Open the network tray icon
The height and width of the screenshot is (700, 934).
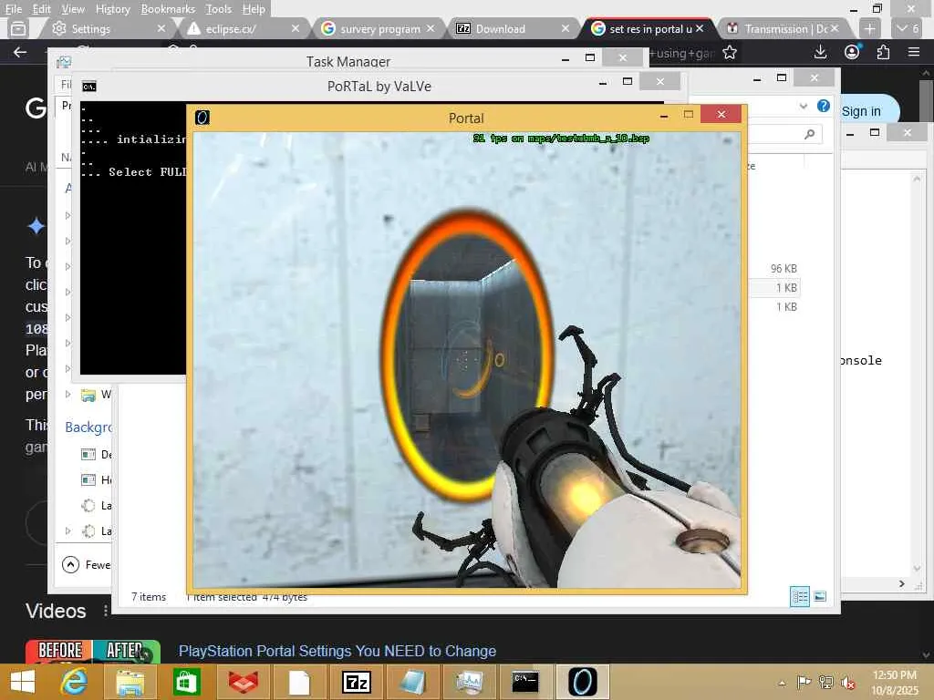(x=825, y=682)
